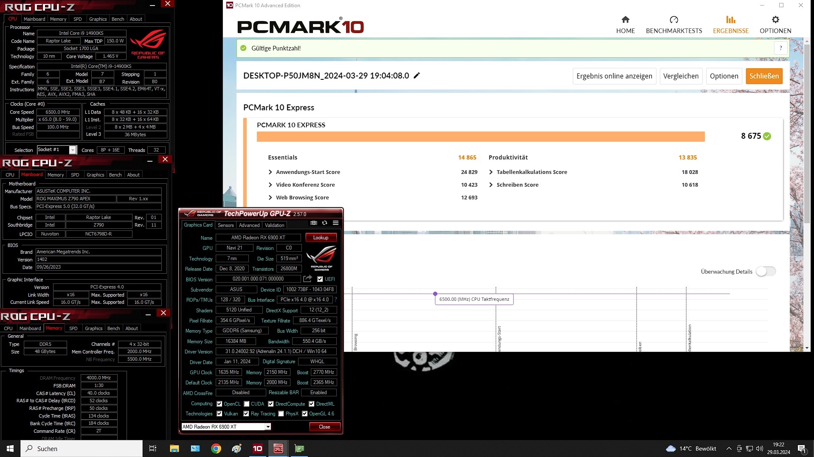The image size is (814, 457).
Task: Take GPU-Z screenshot camera icon
Action: (314, 223)
